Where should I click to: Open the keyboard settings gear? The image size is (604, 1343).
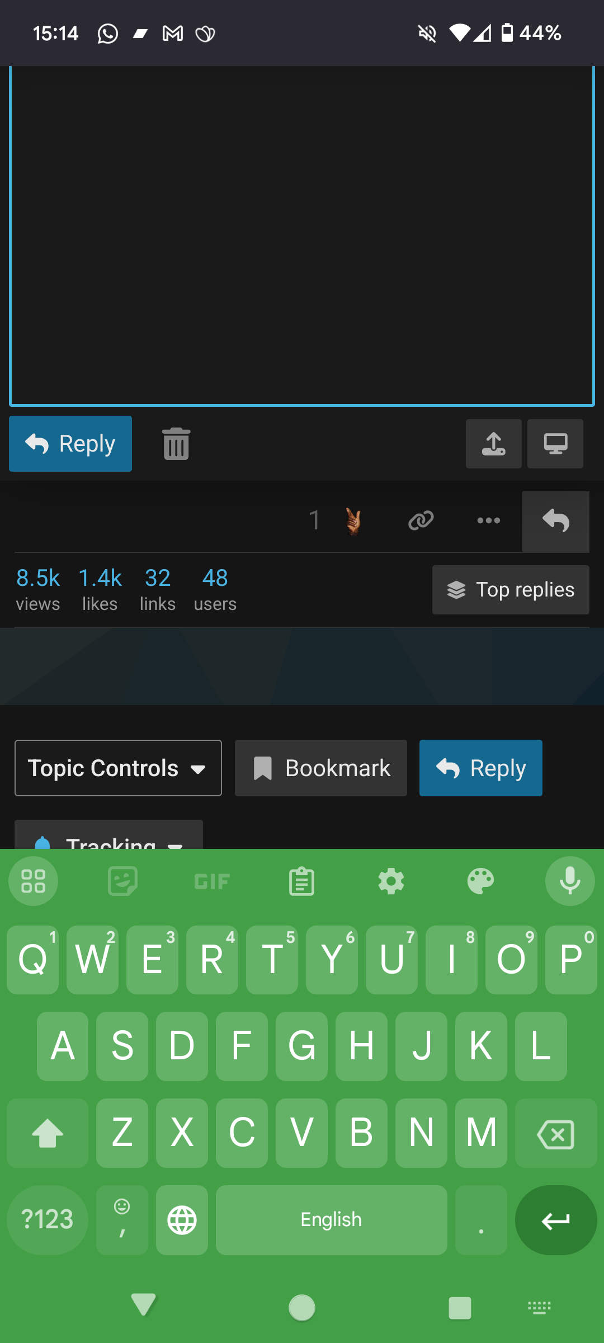point(391,881)
